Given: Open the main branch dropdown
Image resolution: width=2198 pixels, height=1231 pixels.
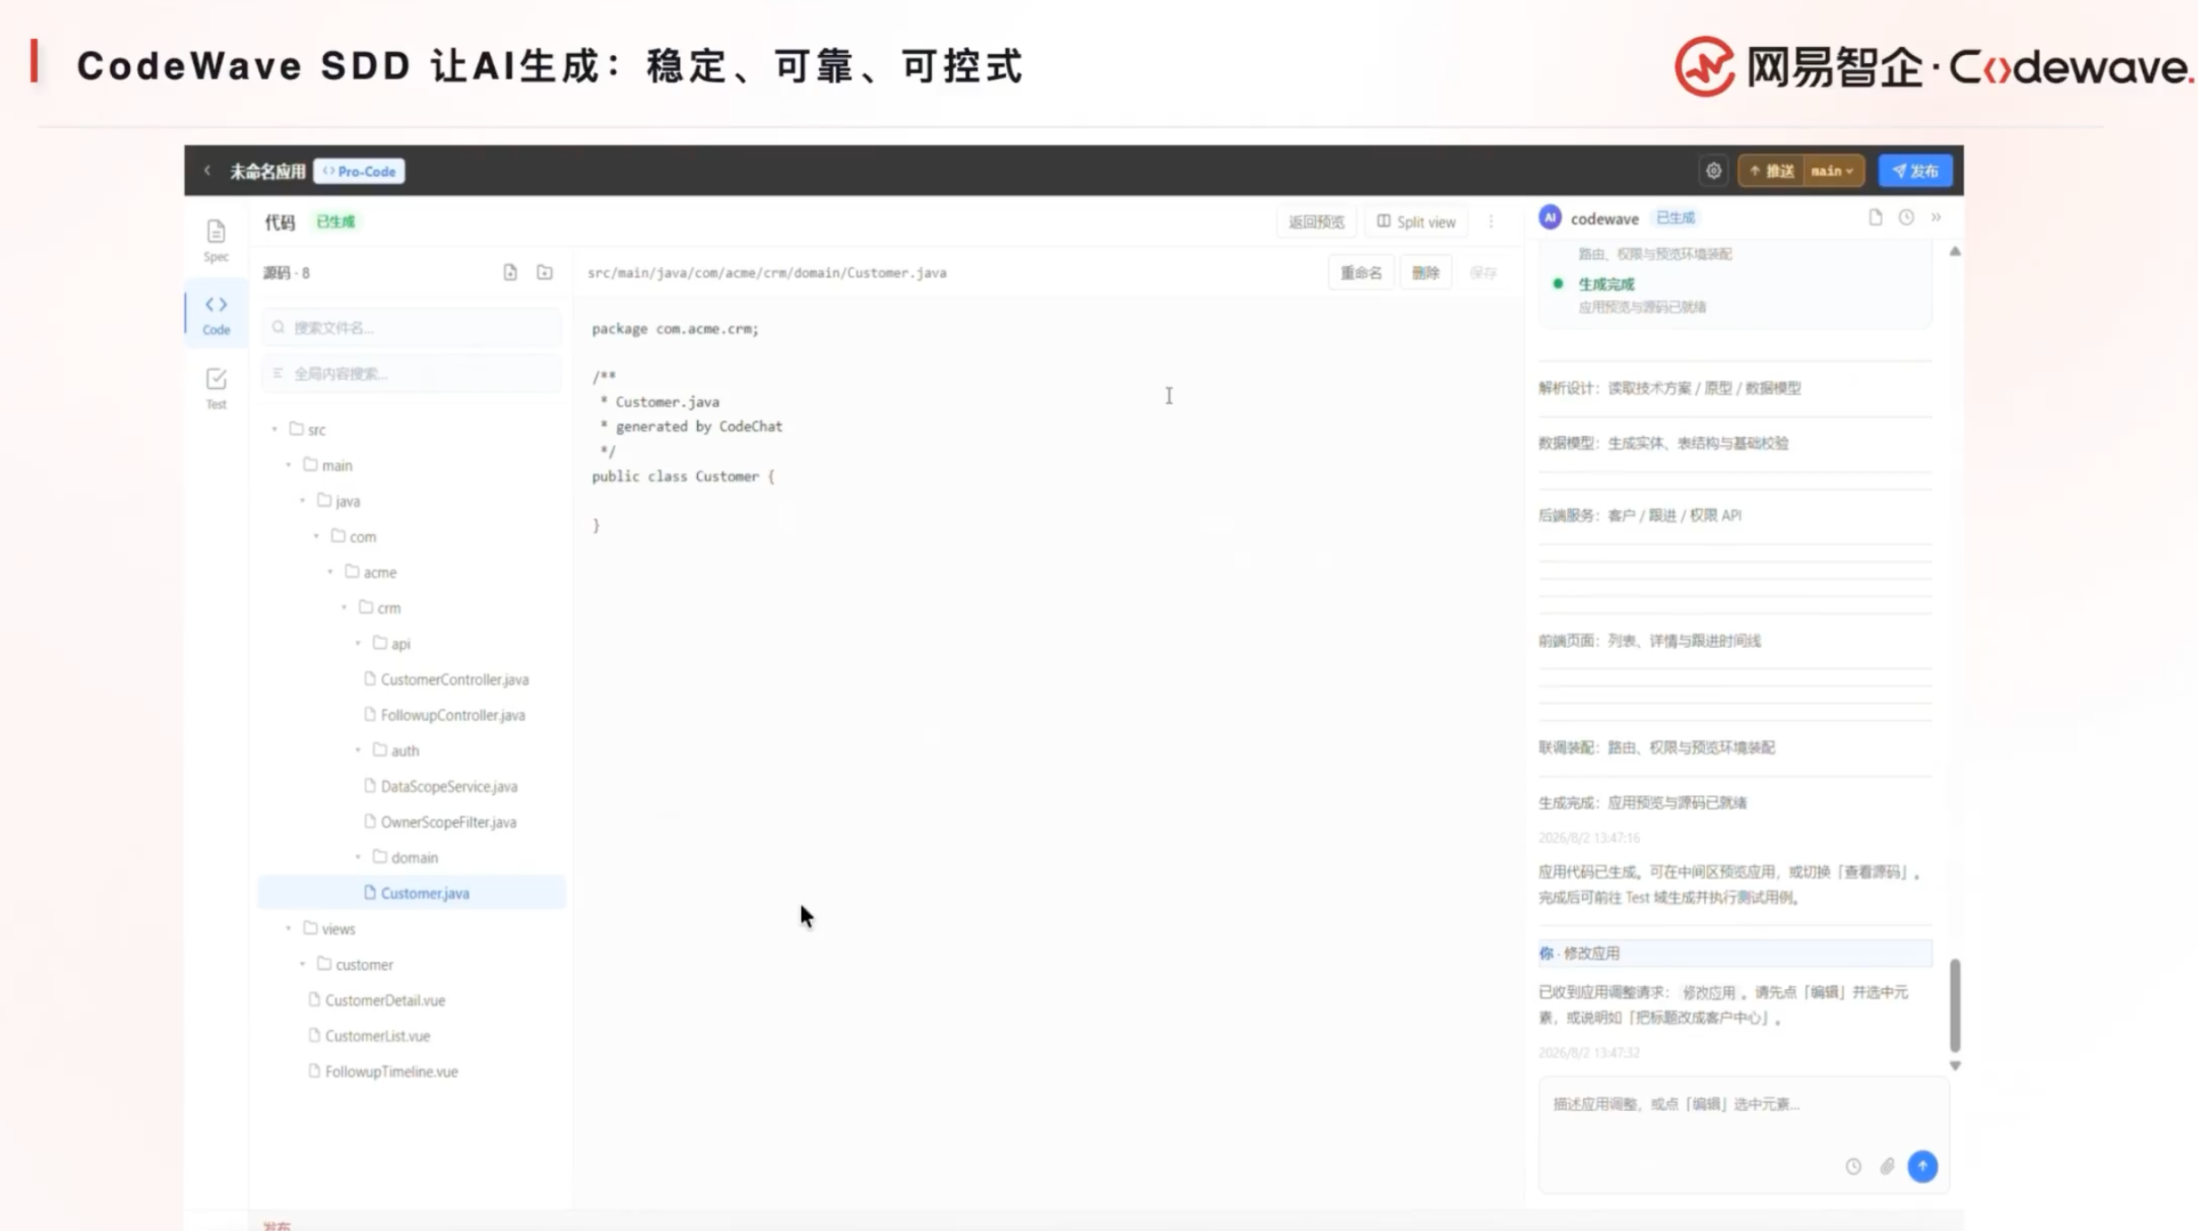Looking at the screenshot, I should [x=1832, y=171].
